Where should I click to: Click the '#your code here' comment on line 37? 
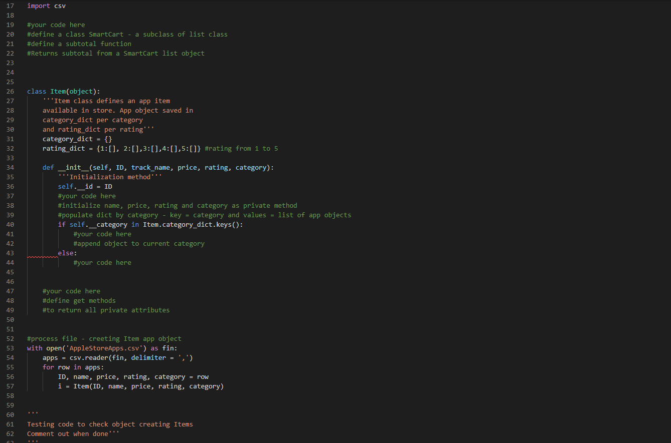87,196
